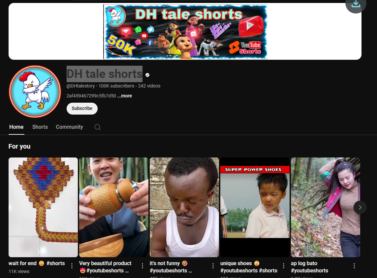Open 'unique shoes' title link
This screenshot has height=278, width=377.
pyautogui.click(x=249, y=267)
